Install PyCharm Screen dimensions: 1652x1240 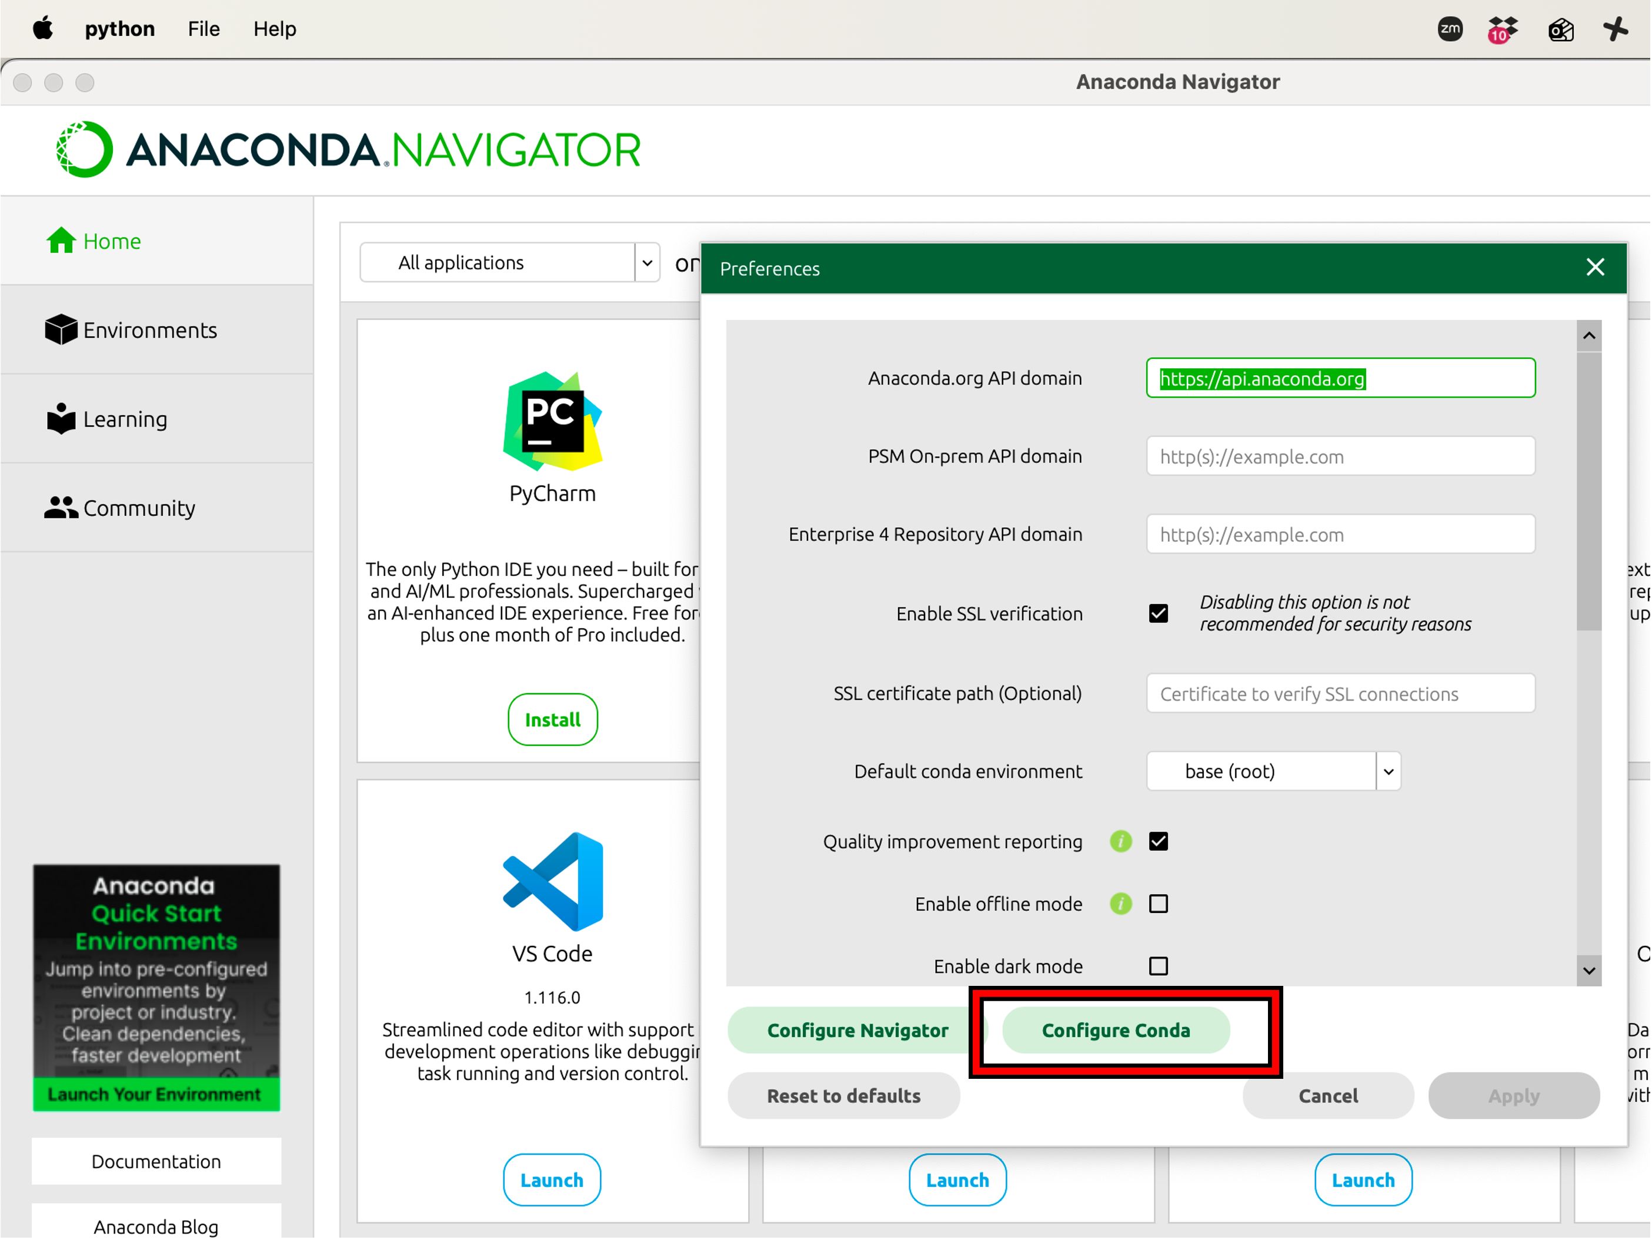pyautogui.click(x=553, y=720)
